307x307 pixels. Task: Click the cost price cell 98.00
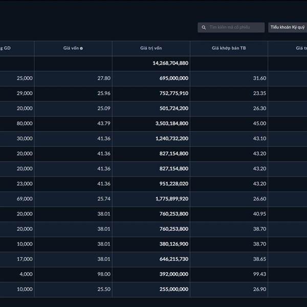click(103, 274)
